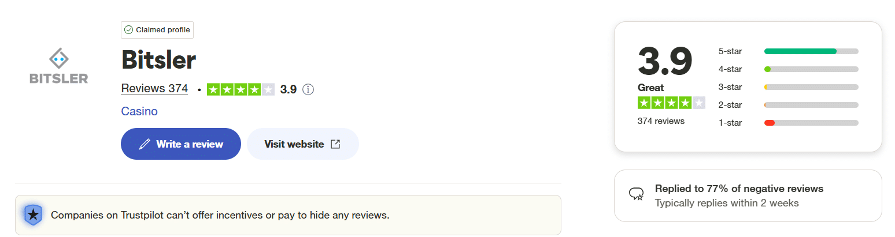Filter reviews by 5-star checkbox row

tap(788, 51)
